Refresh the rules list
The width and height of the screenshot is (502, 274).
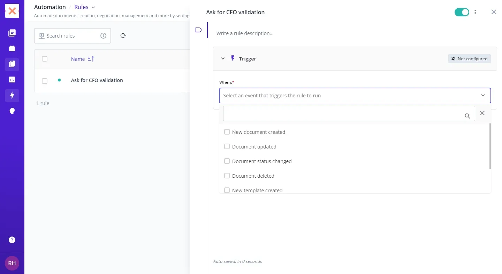click(x=123, y=36)
